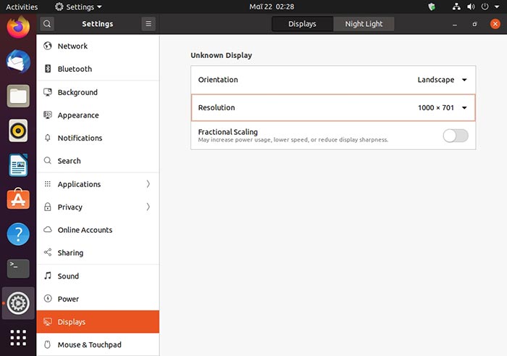Open the Help question mark icon
Viewport: 507px width, 356px height.
[x=18, y=234]
